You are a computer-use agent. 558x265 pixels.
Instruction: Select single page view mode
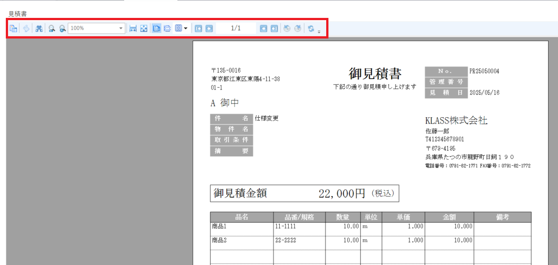tap(157, 28)
